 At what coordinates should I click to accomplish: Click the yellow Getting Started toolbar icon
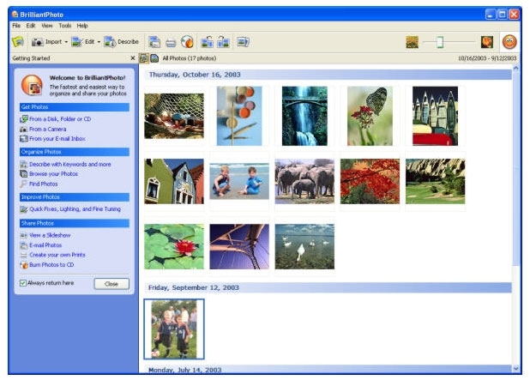[x=18, y=42]
